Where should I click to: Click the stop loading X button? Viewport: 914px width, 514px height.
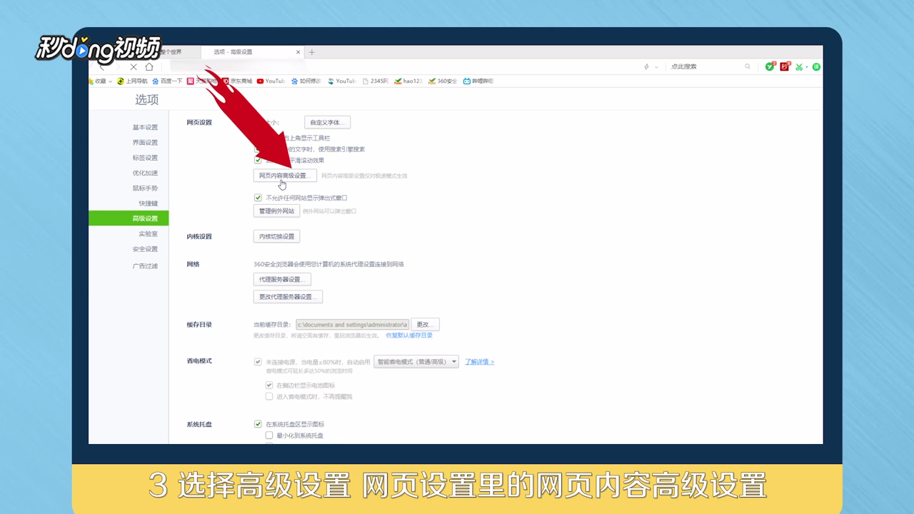[x=134, y=66]
